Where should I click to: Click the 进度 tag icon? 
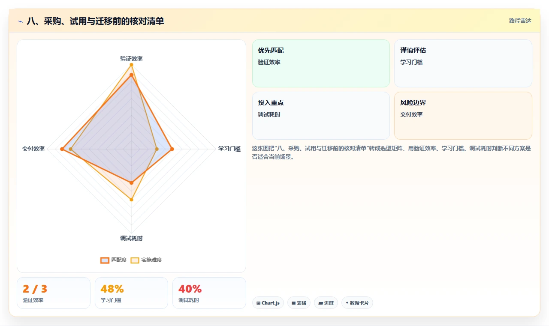(x=320, y=303)
